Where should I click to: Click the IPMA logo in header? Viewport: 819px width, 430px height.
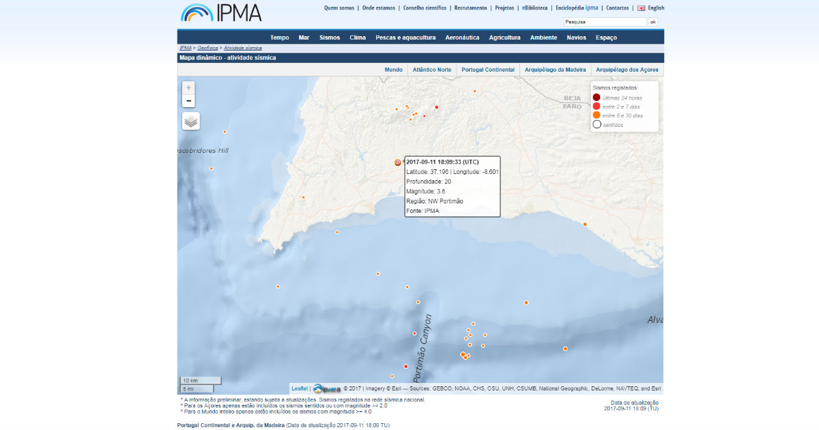tap(220, 13)
